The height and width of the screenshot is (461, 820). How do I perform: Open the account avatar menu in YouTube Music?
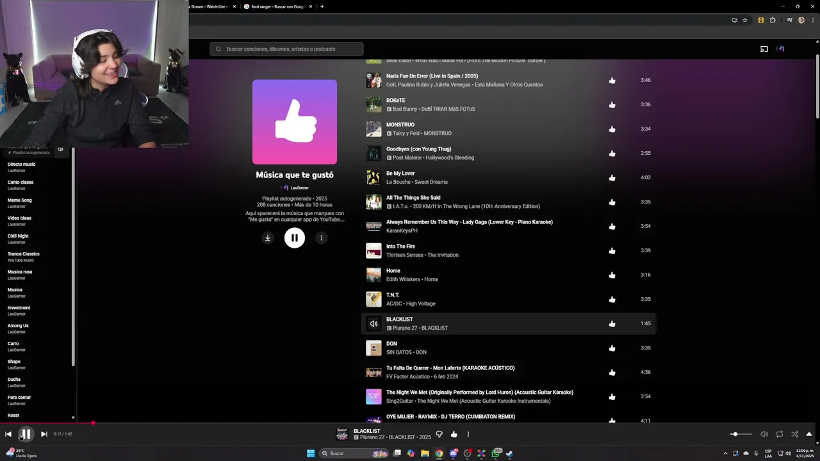780,49
